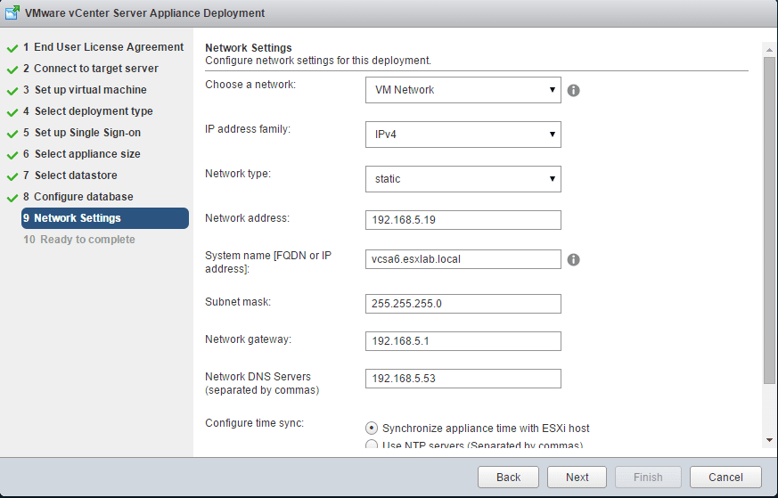Select the Use NTP servers radio option
The height and width of the screenshot is (498, 778).
[x=372, y=445]
